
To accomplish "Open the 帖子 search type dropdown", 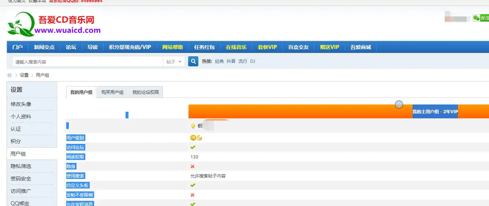I will 173,62.
